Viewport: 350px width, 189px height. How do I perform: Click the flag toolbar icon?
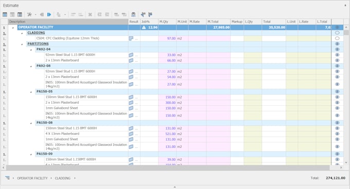pyautogui.click(x=150, y=15)
